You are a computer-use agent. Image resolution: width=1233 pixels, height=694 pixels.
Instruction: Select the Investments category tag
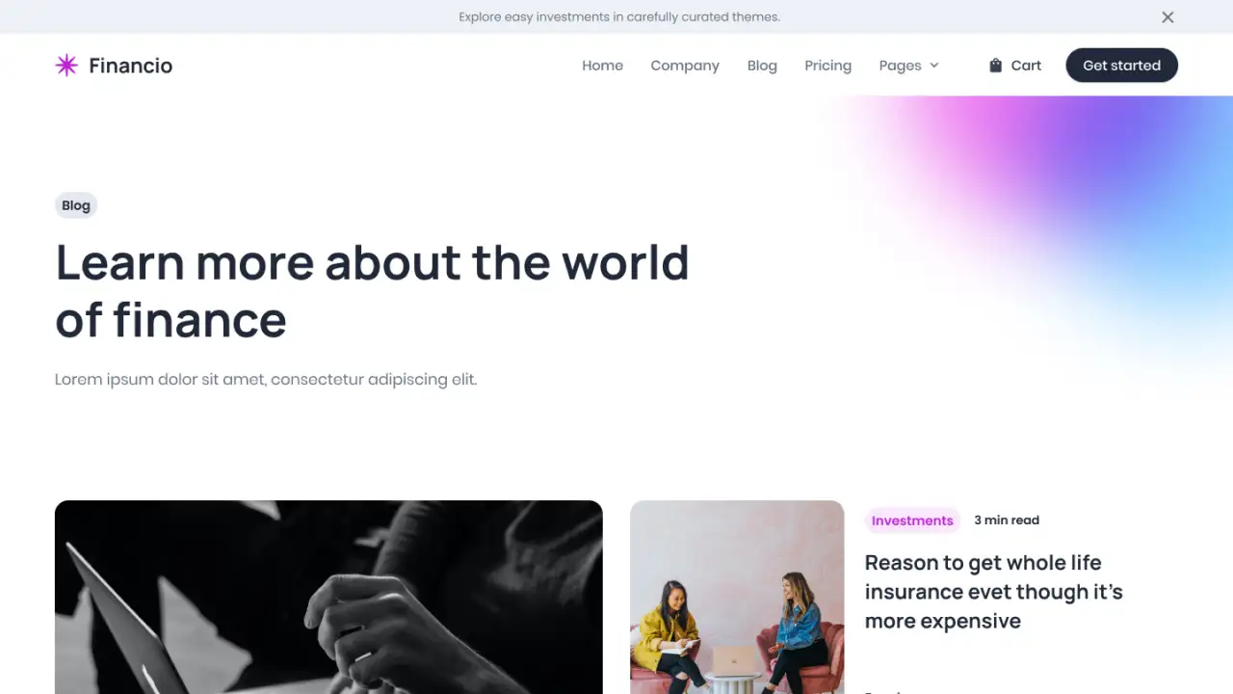pyautogui.click(x=912, y=520)
